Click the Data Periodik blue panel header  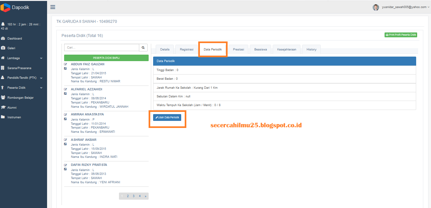pos(285,61)
